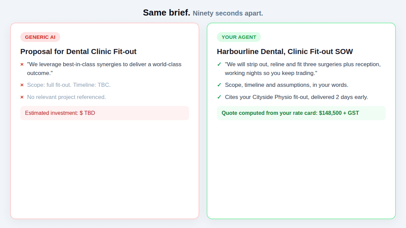Image resolution: width=406 pixels, height=228 pixels.
Task: Click the red cross beside the synergies quote
Action: click(x=22, y=65)
